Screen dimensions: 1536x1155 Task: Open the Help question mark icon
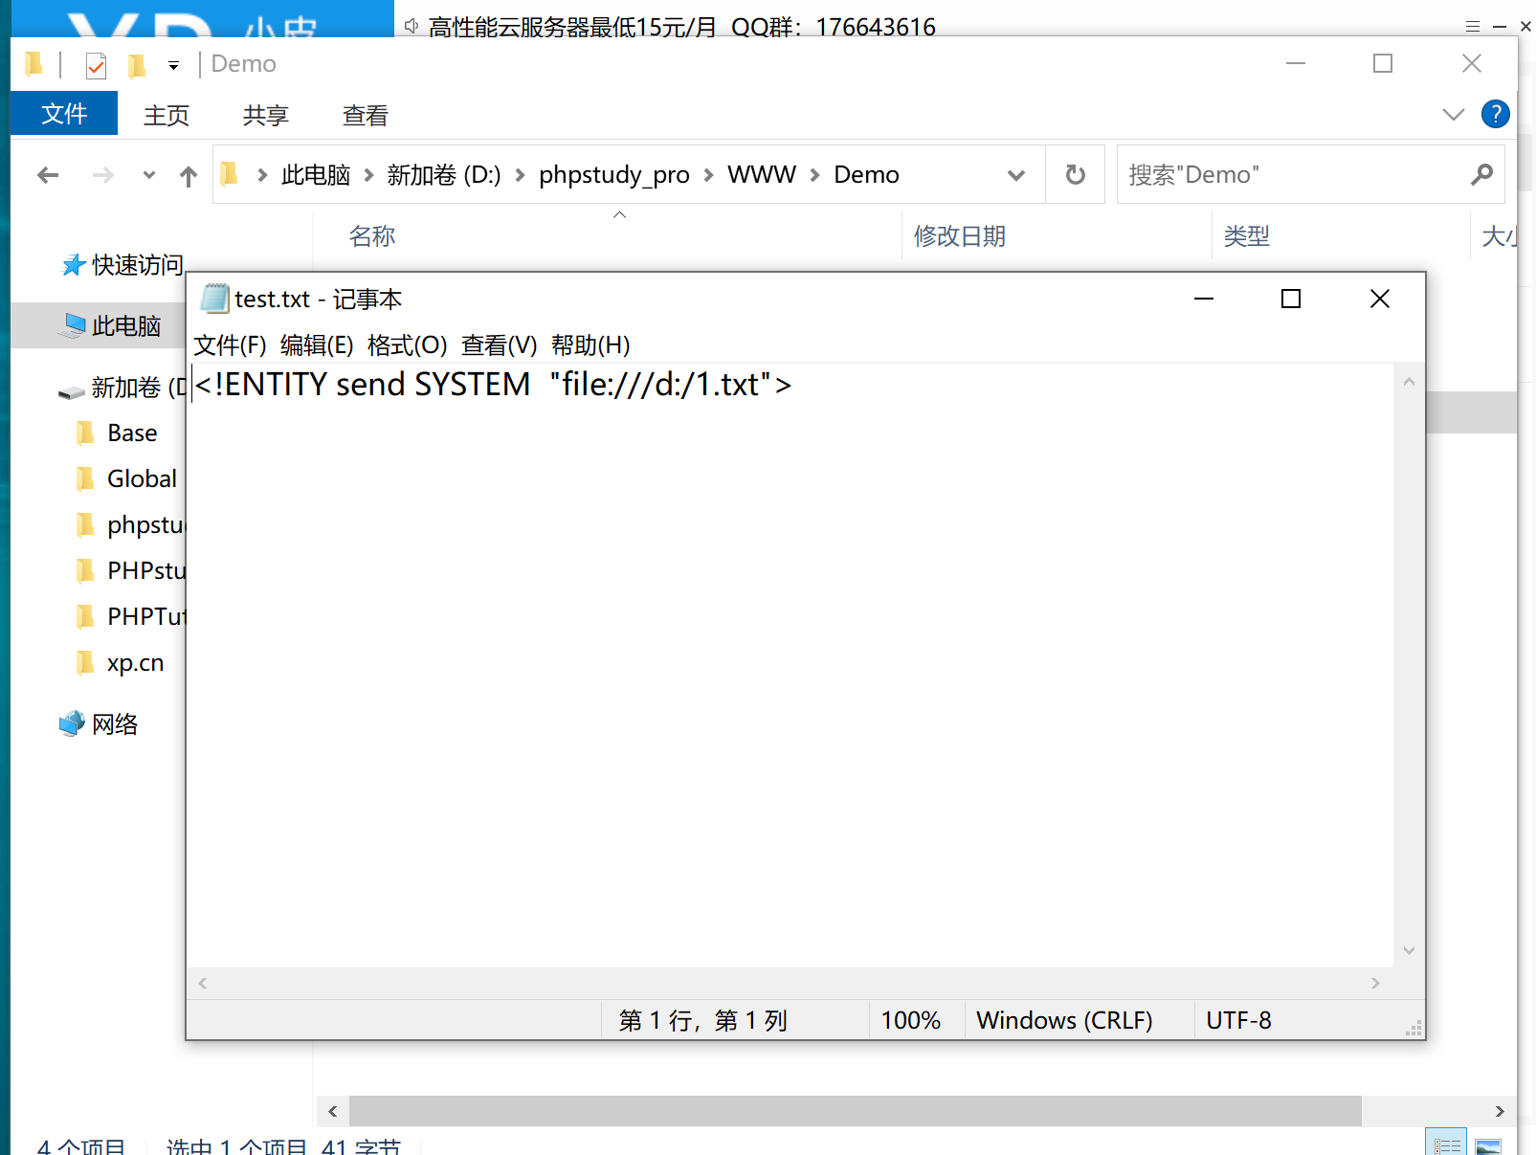pyautogui.click(x=1495, y=114)
